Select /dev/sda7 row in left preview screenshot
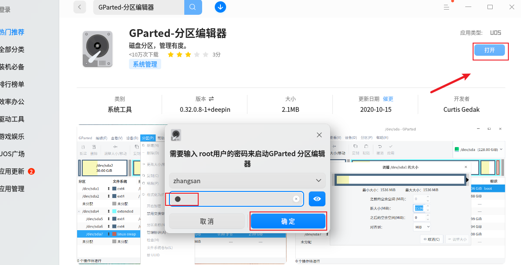 point(108,234)
